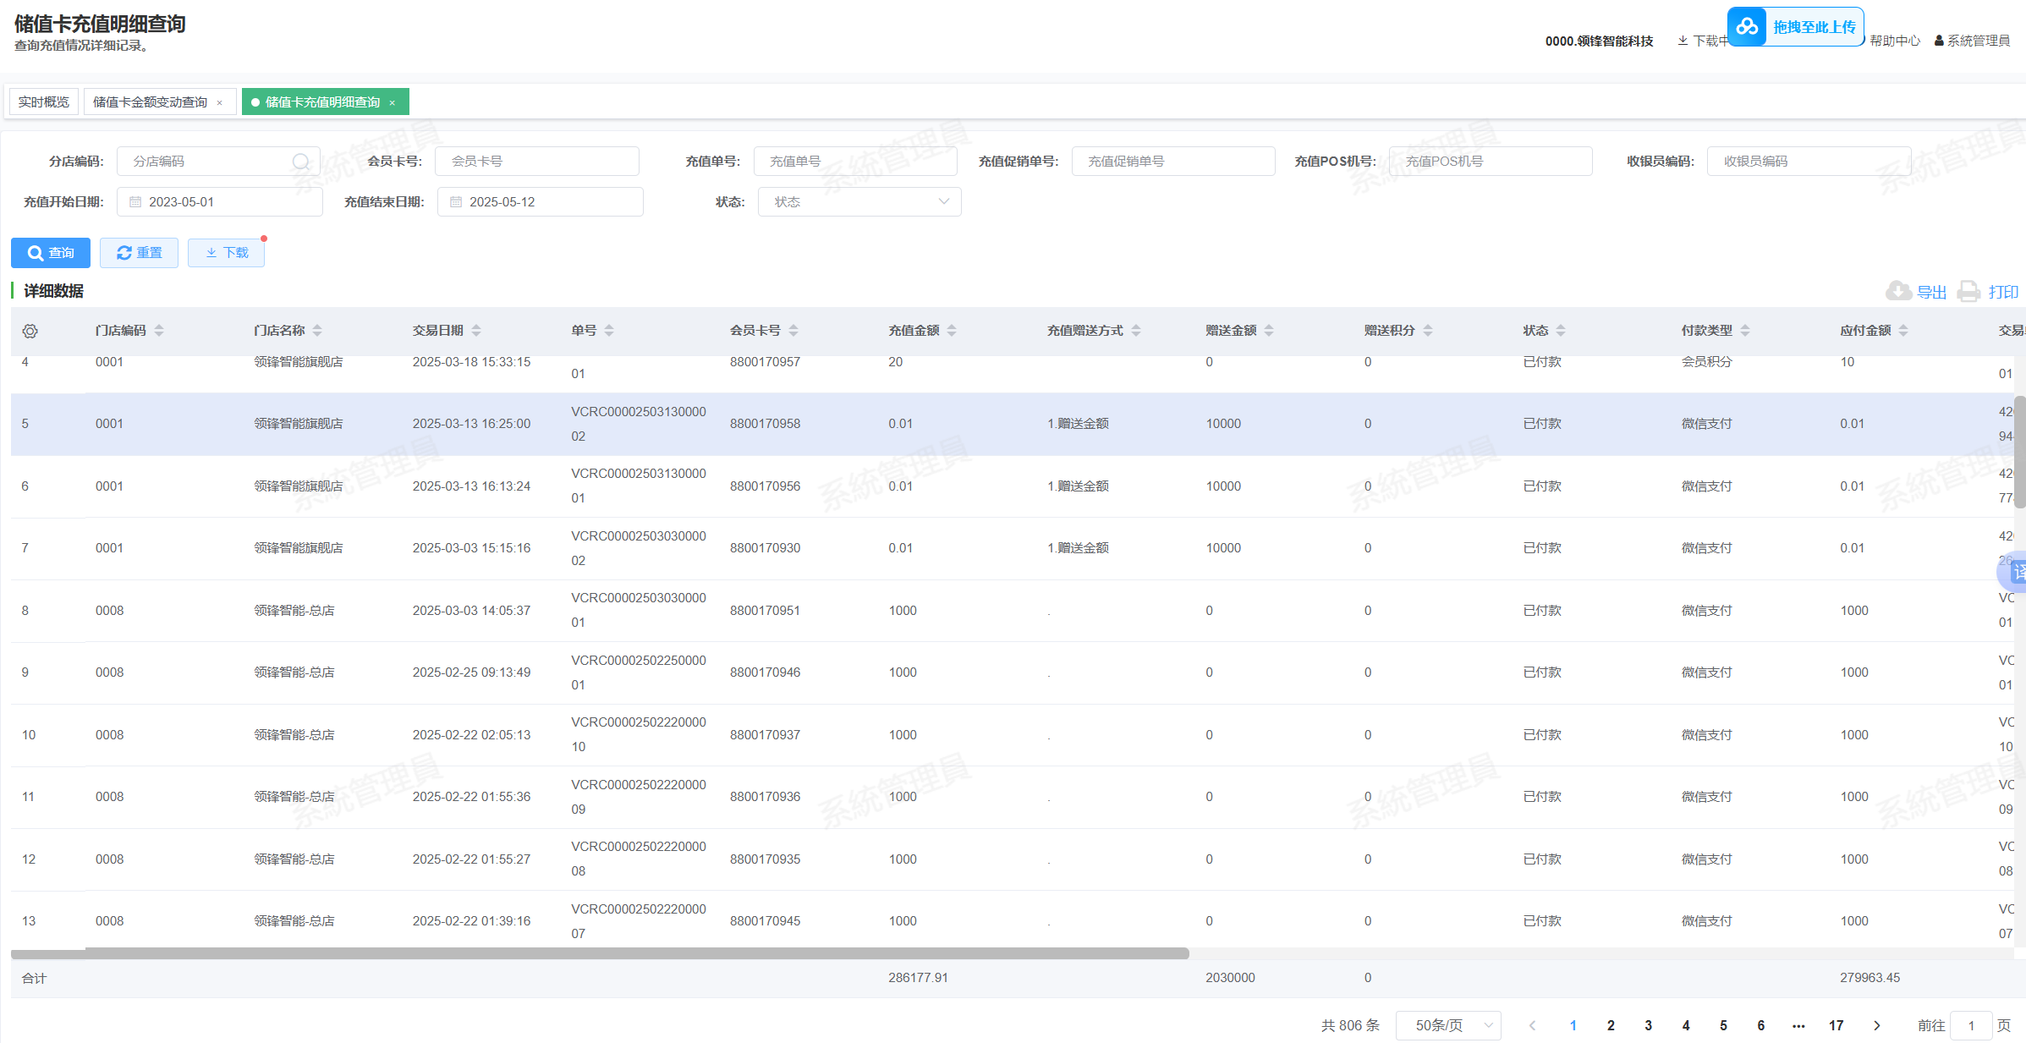Click the table column settings gear icon
Screen dimensions: 2026x1043
pos(30,331)
